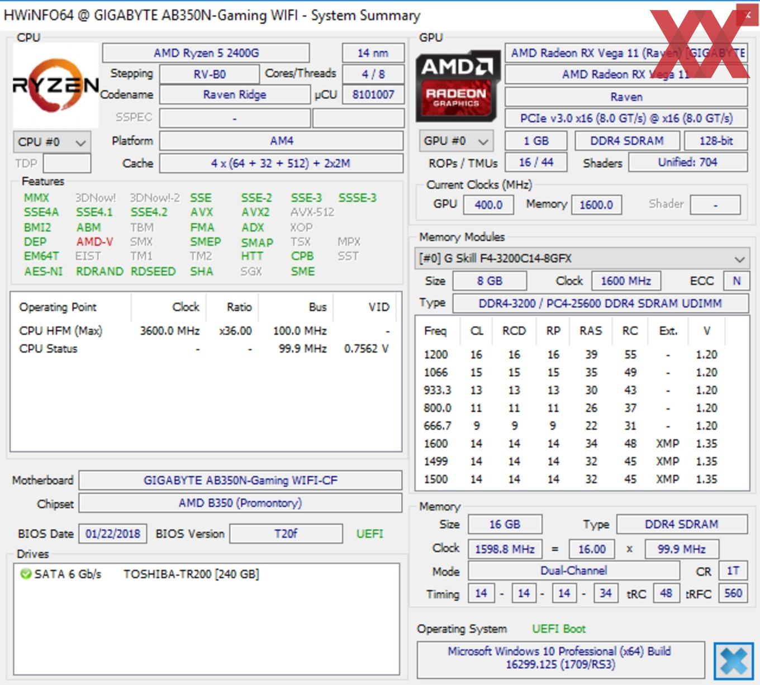Open the CPU #0 selector dropdown
The image size is (760, 685).
tap(51, 142)
